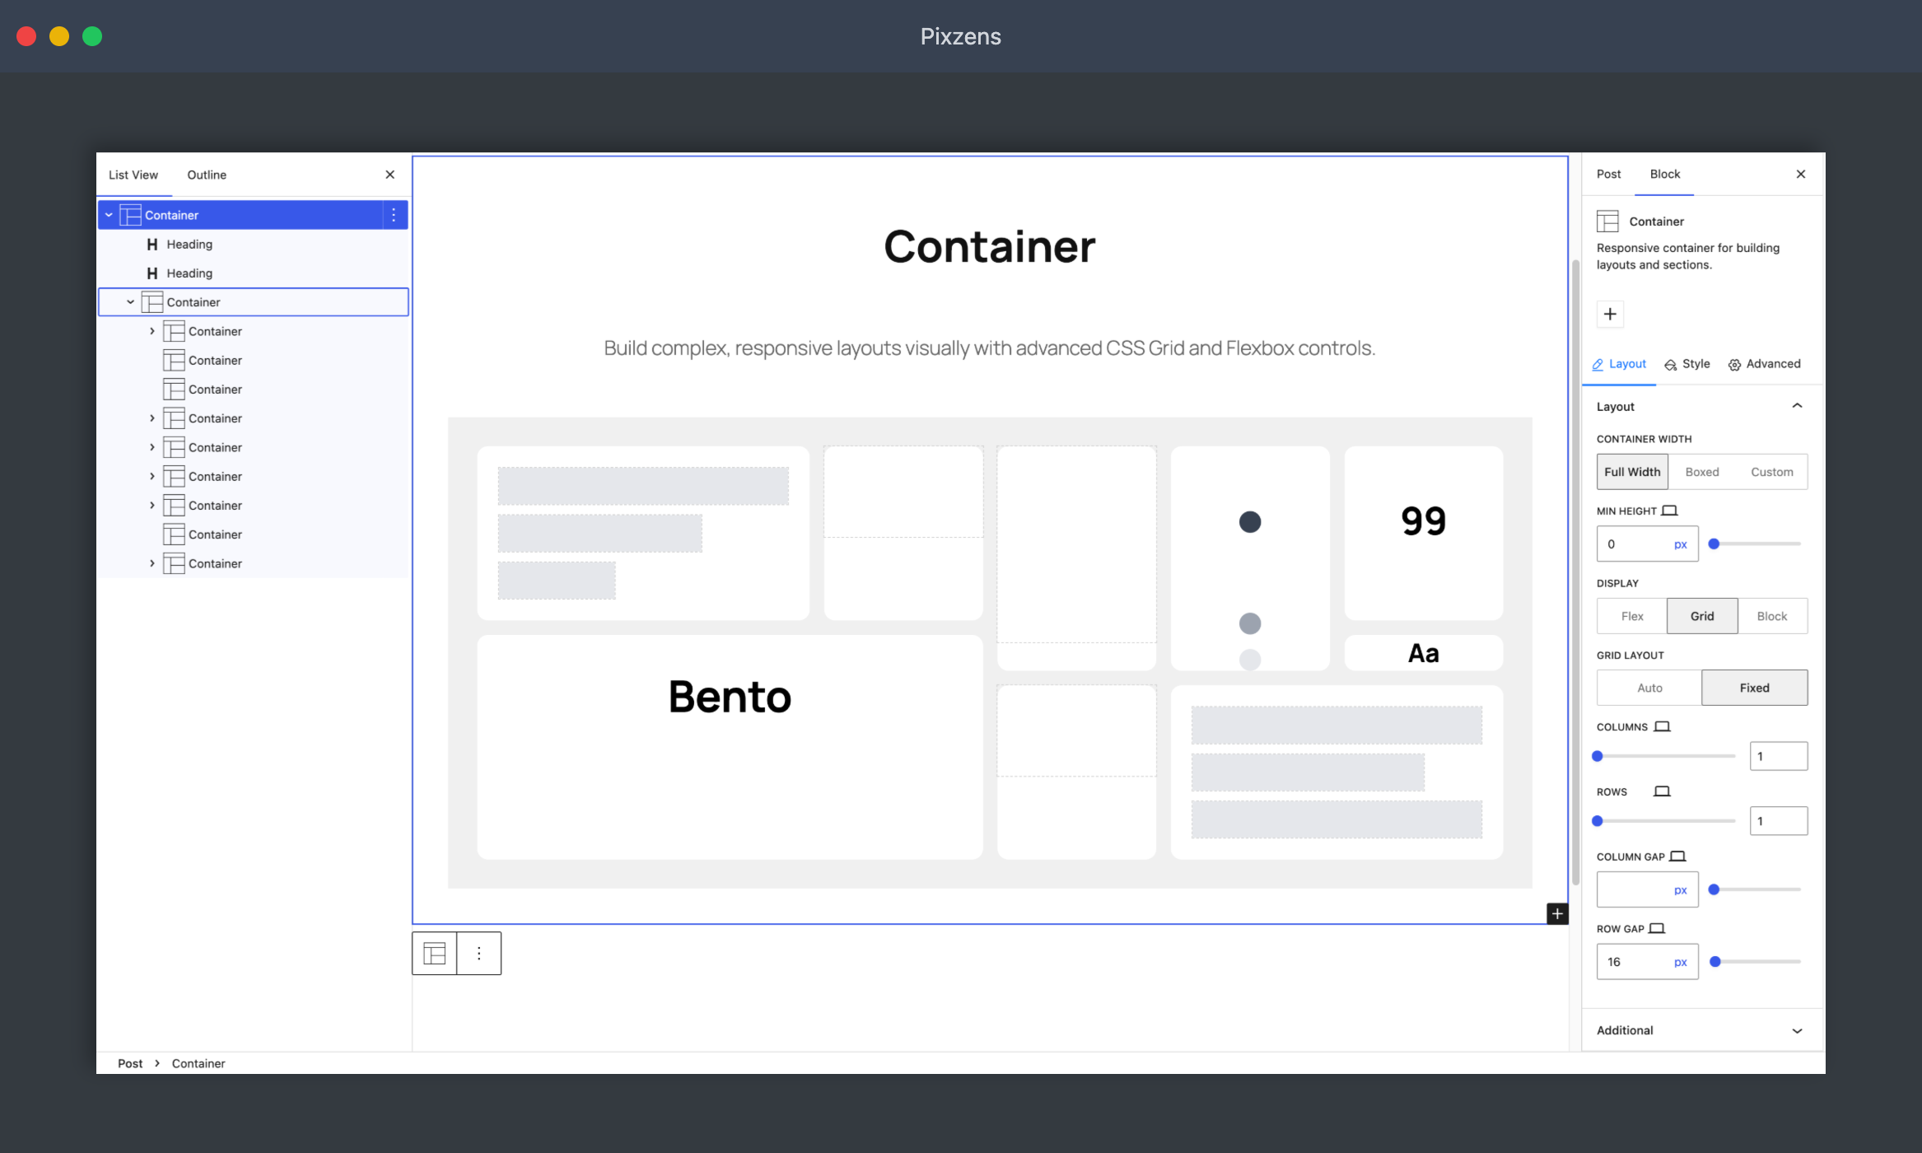The height and width of the screenshot is (1153, 1922).
Task: Close the List View panel
Action: click(390, 175)
